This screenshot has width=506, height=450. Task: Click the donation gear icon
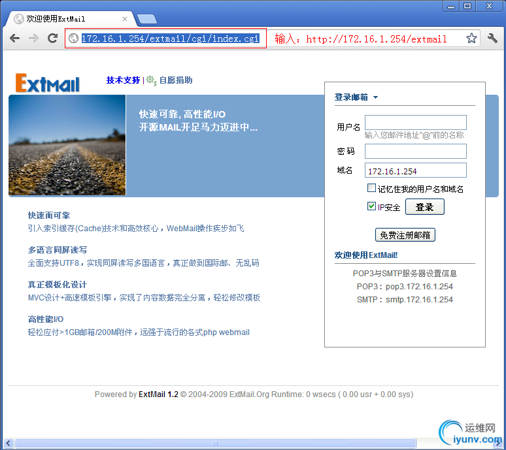152,80
